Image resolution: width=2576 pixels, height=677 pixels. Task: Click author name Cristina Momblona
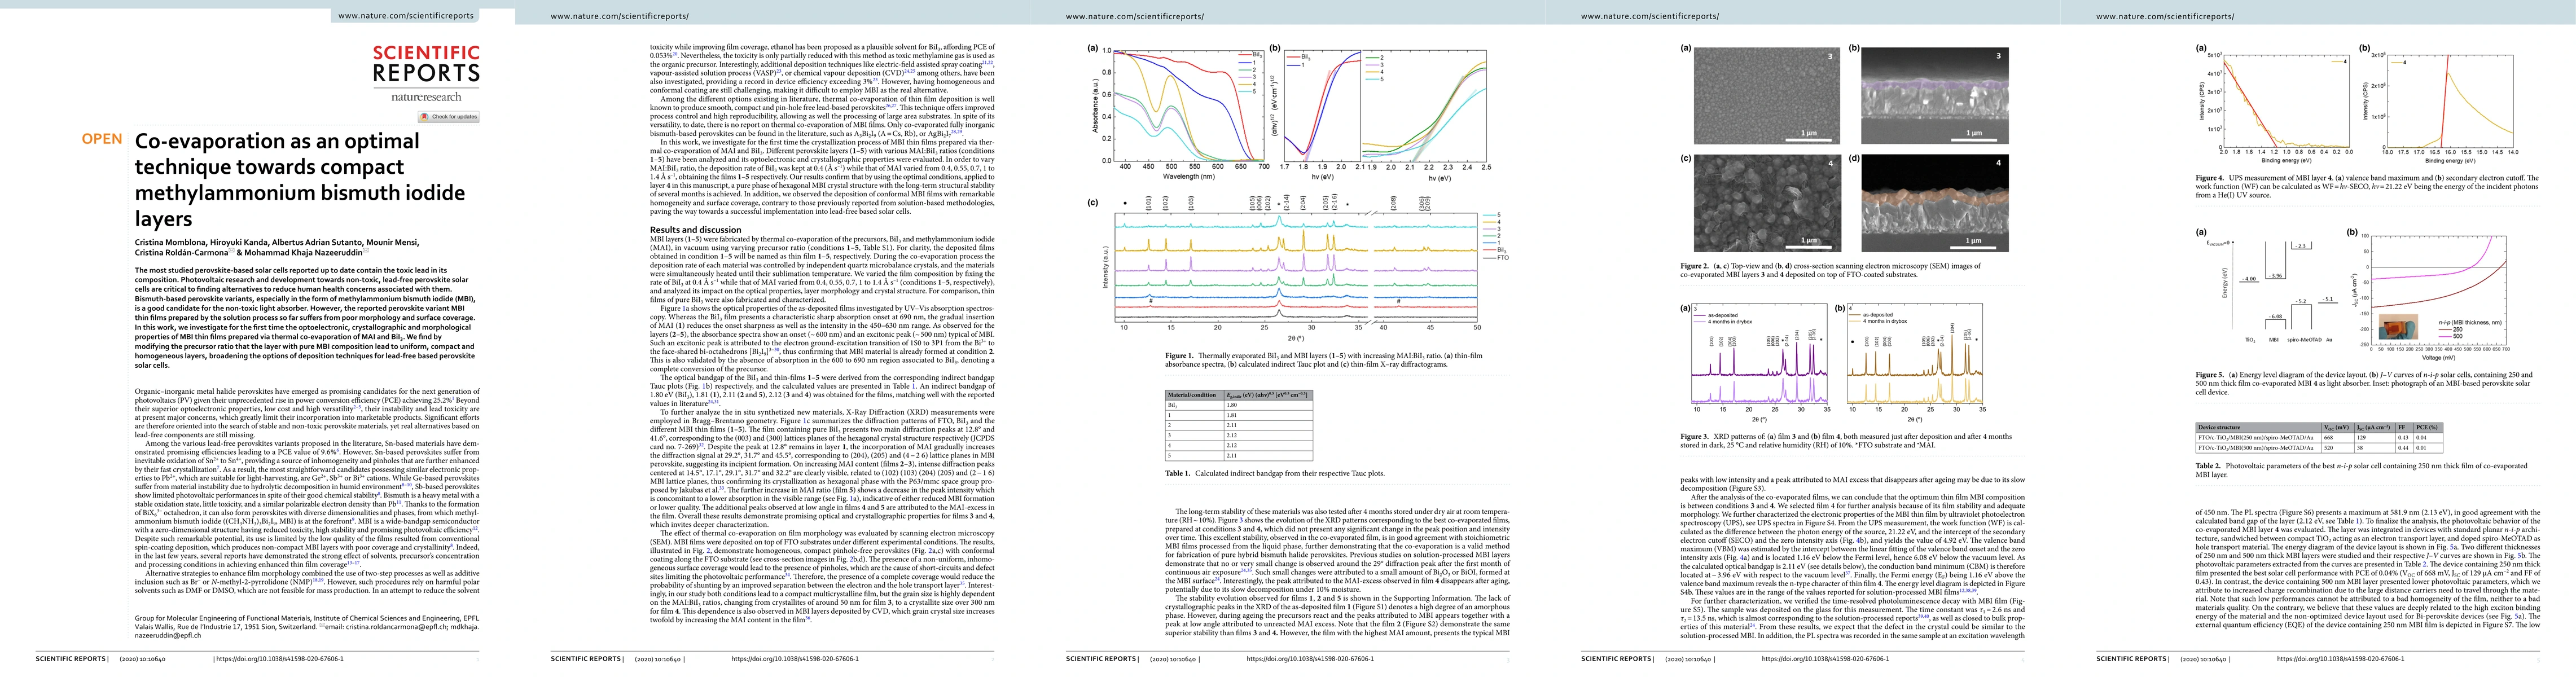[170, 242]
